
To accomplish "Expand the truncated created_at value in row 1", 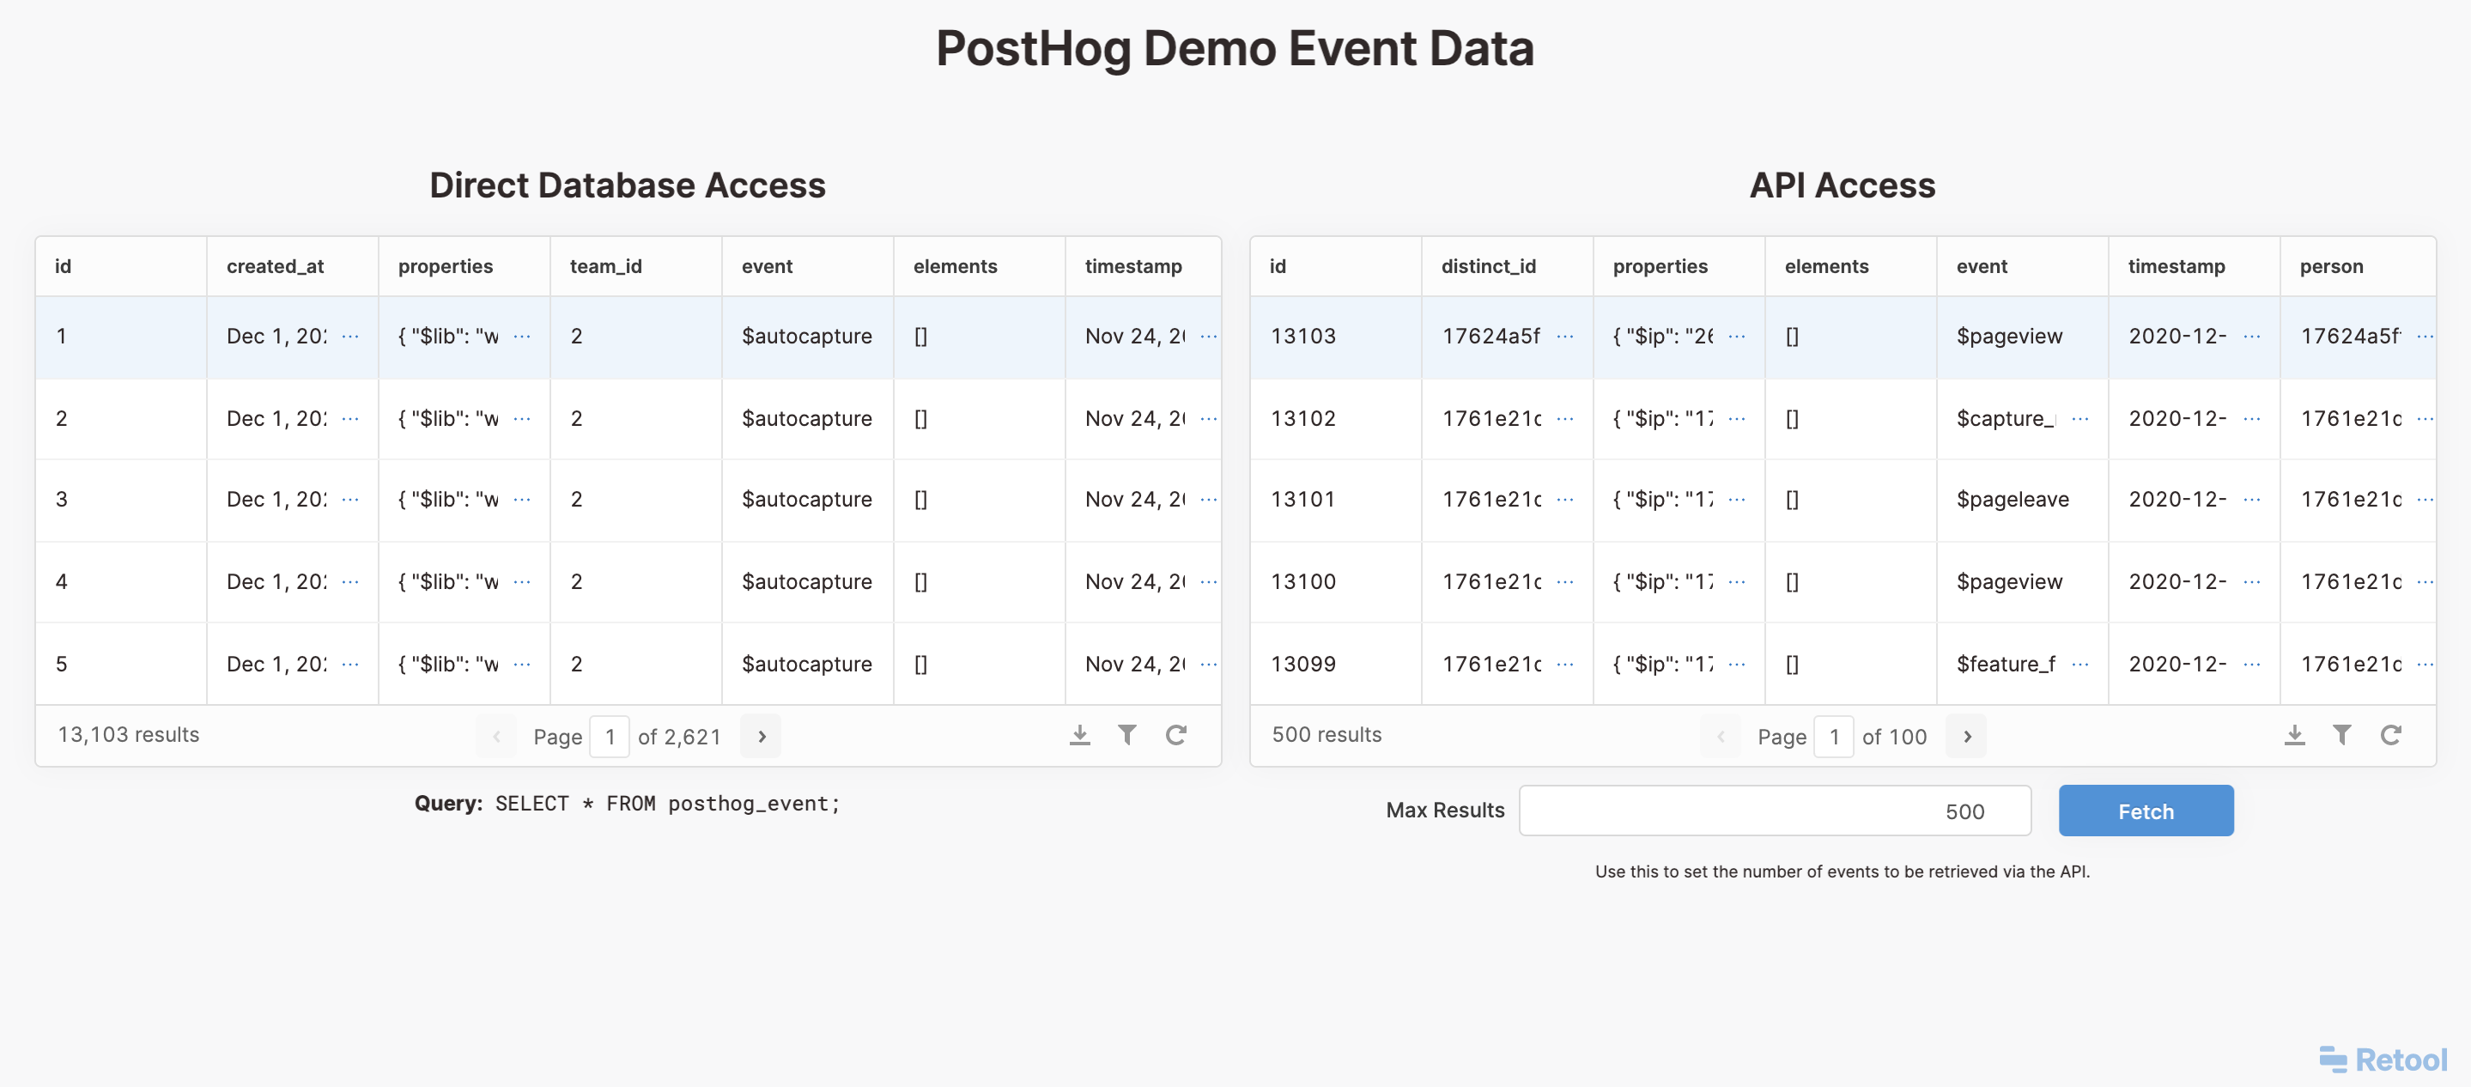I will pyautogui.click(x=352, y=337).
